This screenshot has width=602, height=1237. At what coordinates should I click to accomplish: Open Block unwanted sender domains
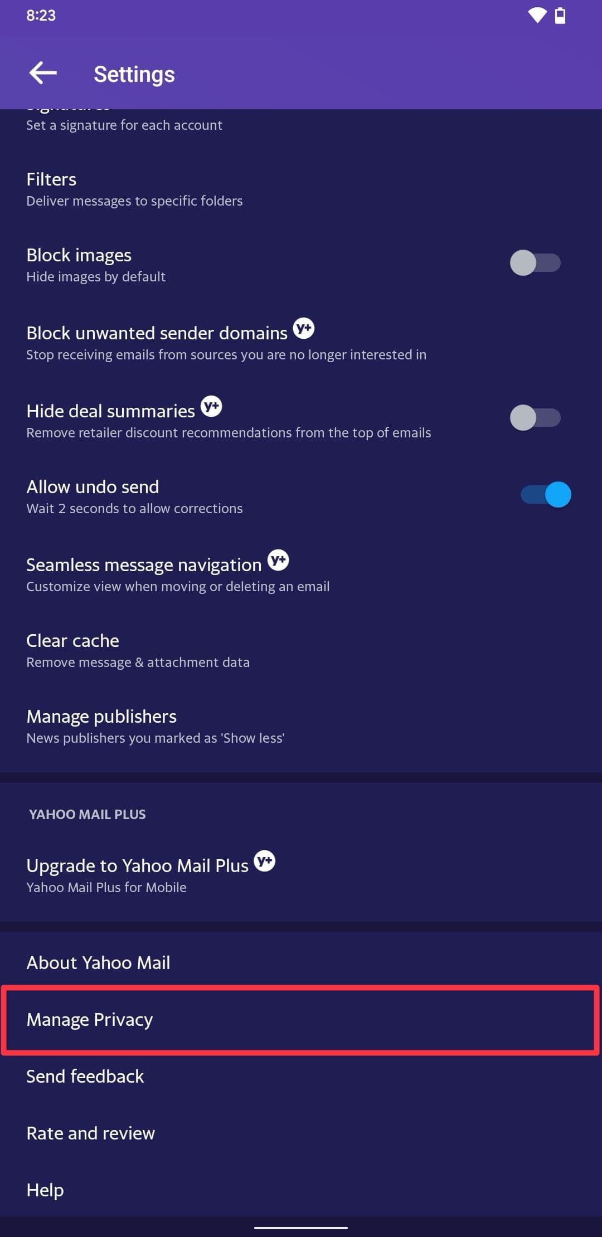(x=156, y=342)
